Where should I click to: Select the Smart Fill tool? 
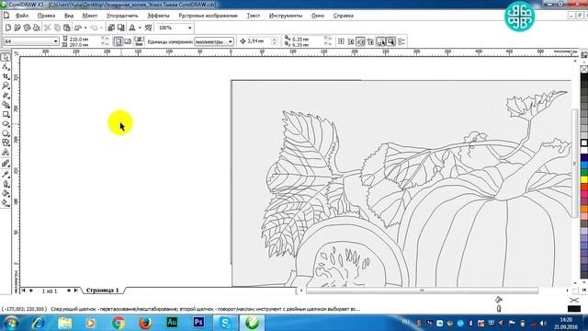[6, 105]
